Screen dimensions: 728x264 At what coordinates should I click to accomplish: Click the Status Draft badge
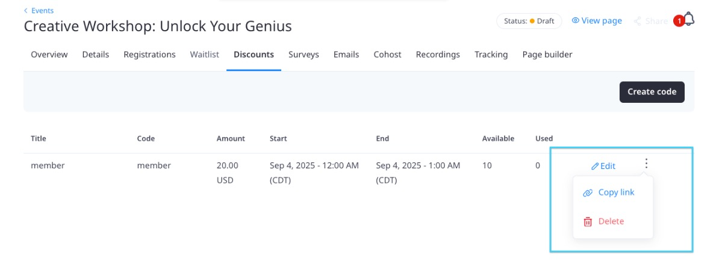point(529,21)
